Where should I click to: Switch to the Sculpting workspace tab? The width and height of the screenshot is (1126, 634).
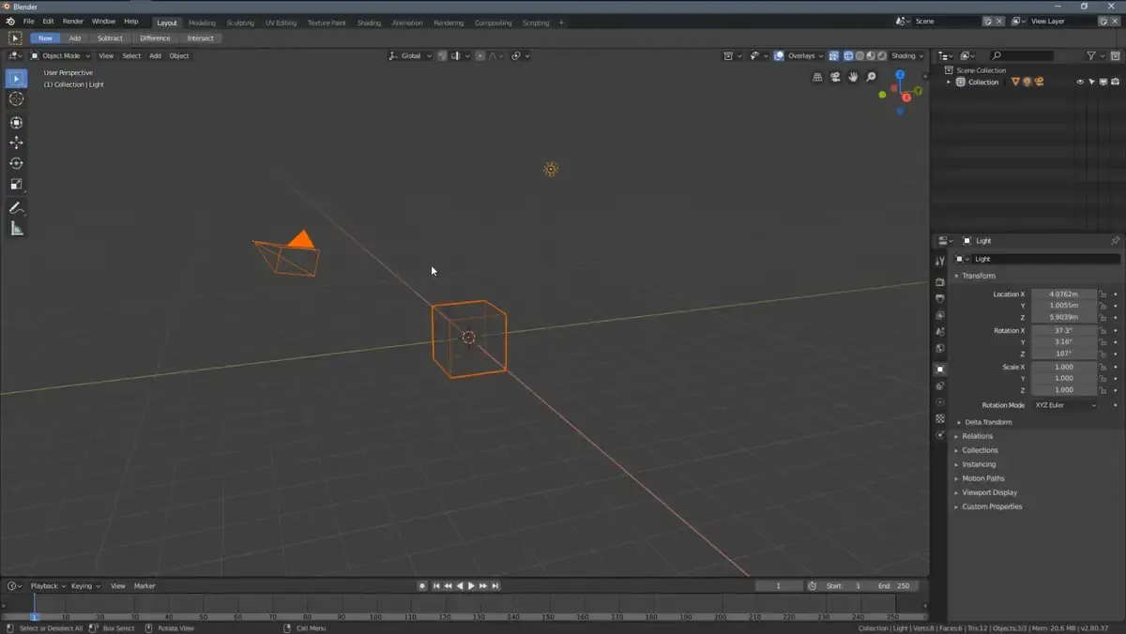[240, 23]
